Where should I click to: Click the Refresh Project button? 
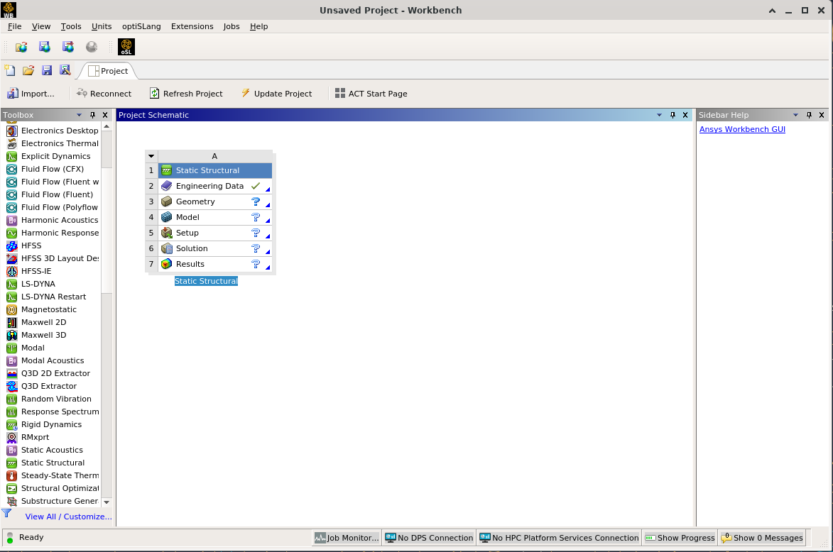pos(186,94)
